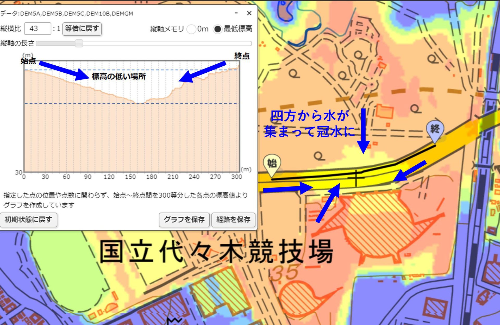The height and width of the screenshot is (325, 500).
Task: Select the 0m vertical axis radio button
Action: pyautogui.click(x=191, y=29)
